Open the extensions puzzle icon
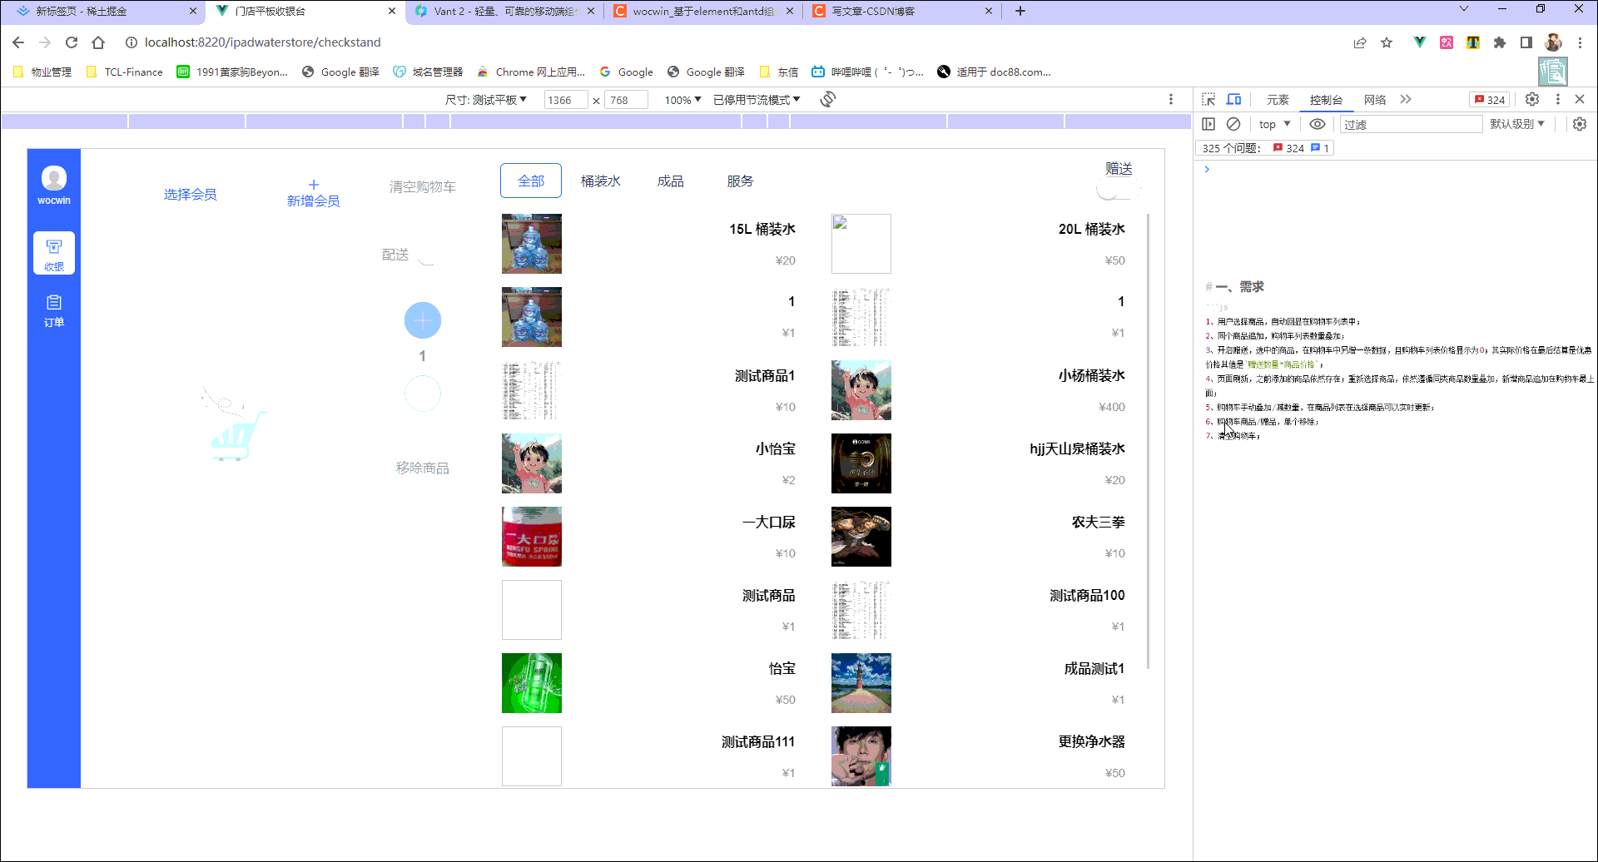Viewport: 1598px width, 862px height. click(x=1500, y=42)
